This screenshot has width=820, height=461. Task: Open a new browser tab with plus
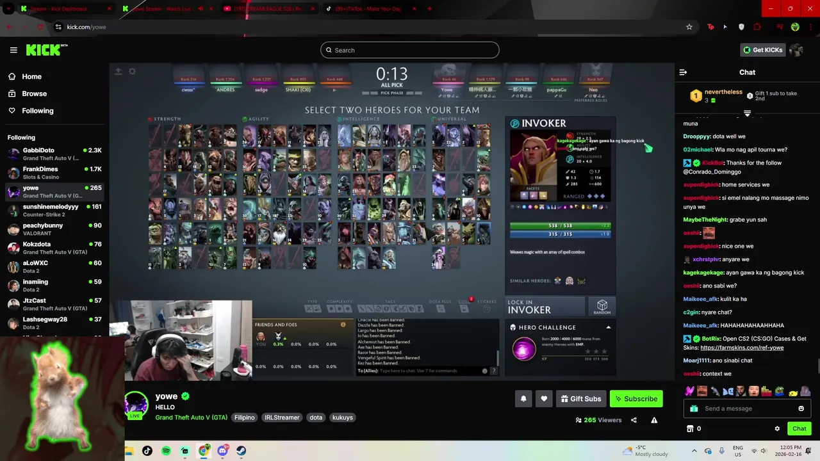coord(429,9)
